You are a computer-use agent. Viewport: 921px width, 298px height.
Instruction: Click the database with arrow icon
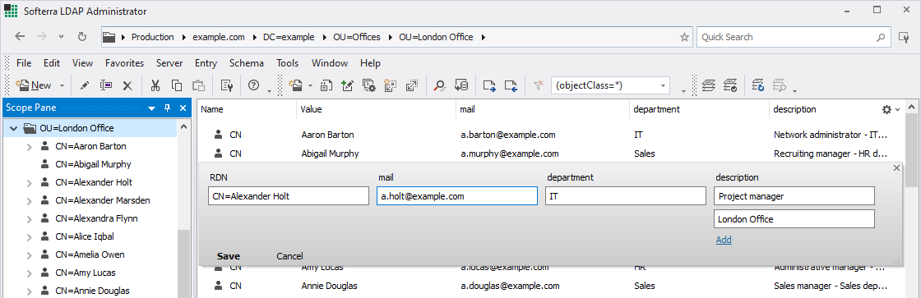[461, 85]
